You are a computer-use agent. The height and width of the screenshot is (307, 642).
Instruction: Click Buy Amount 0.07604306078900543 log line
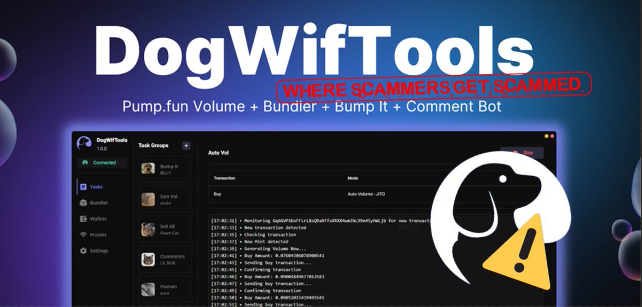point(268,255)
